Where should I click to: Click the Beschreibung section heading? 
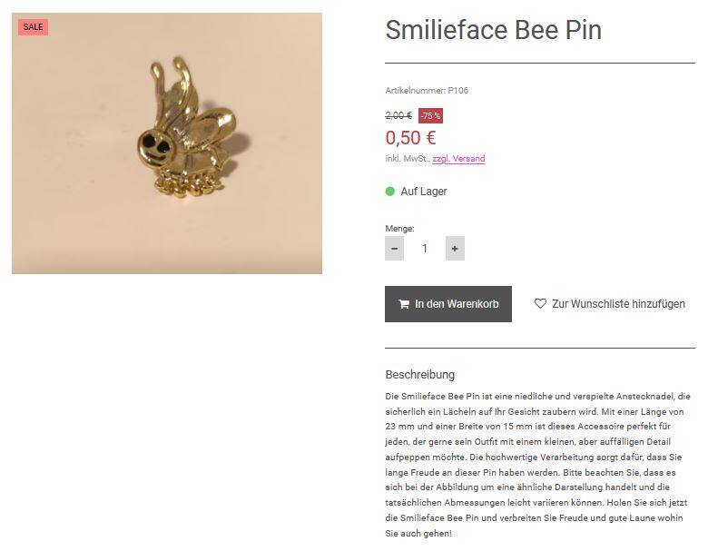[x=419, y=374]
